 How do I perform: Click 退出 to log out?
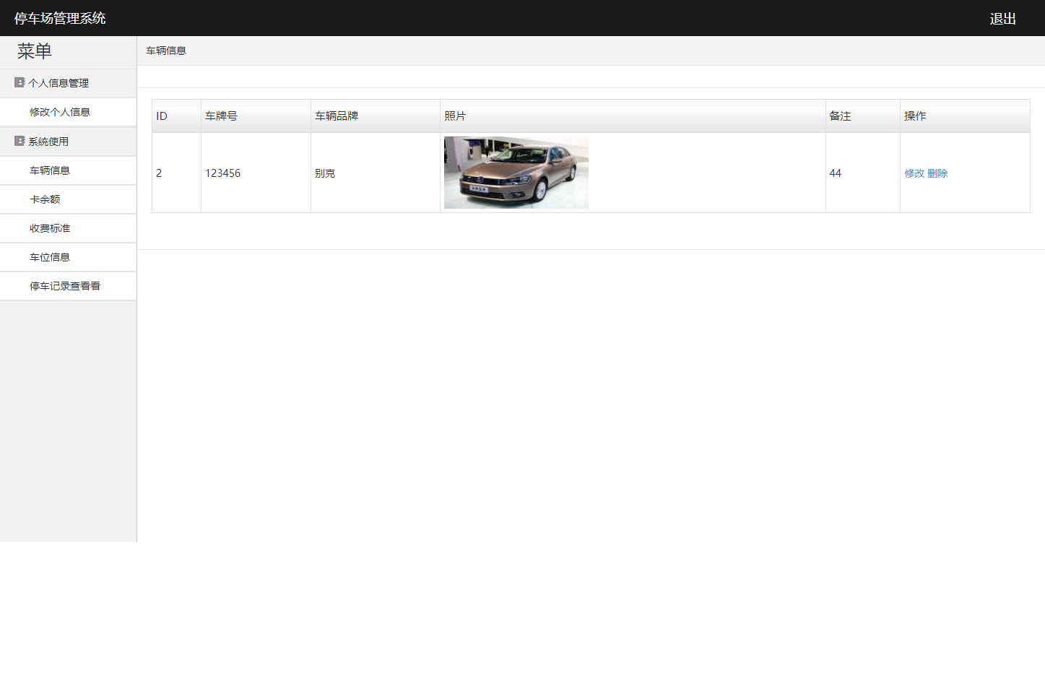tap(1002, 19)
